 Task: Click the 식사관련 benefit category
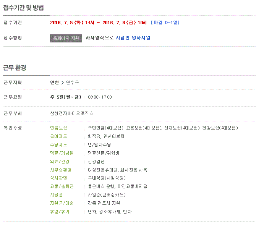58,178
